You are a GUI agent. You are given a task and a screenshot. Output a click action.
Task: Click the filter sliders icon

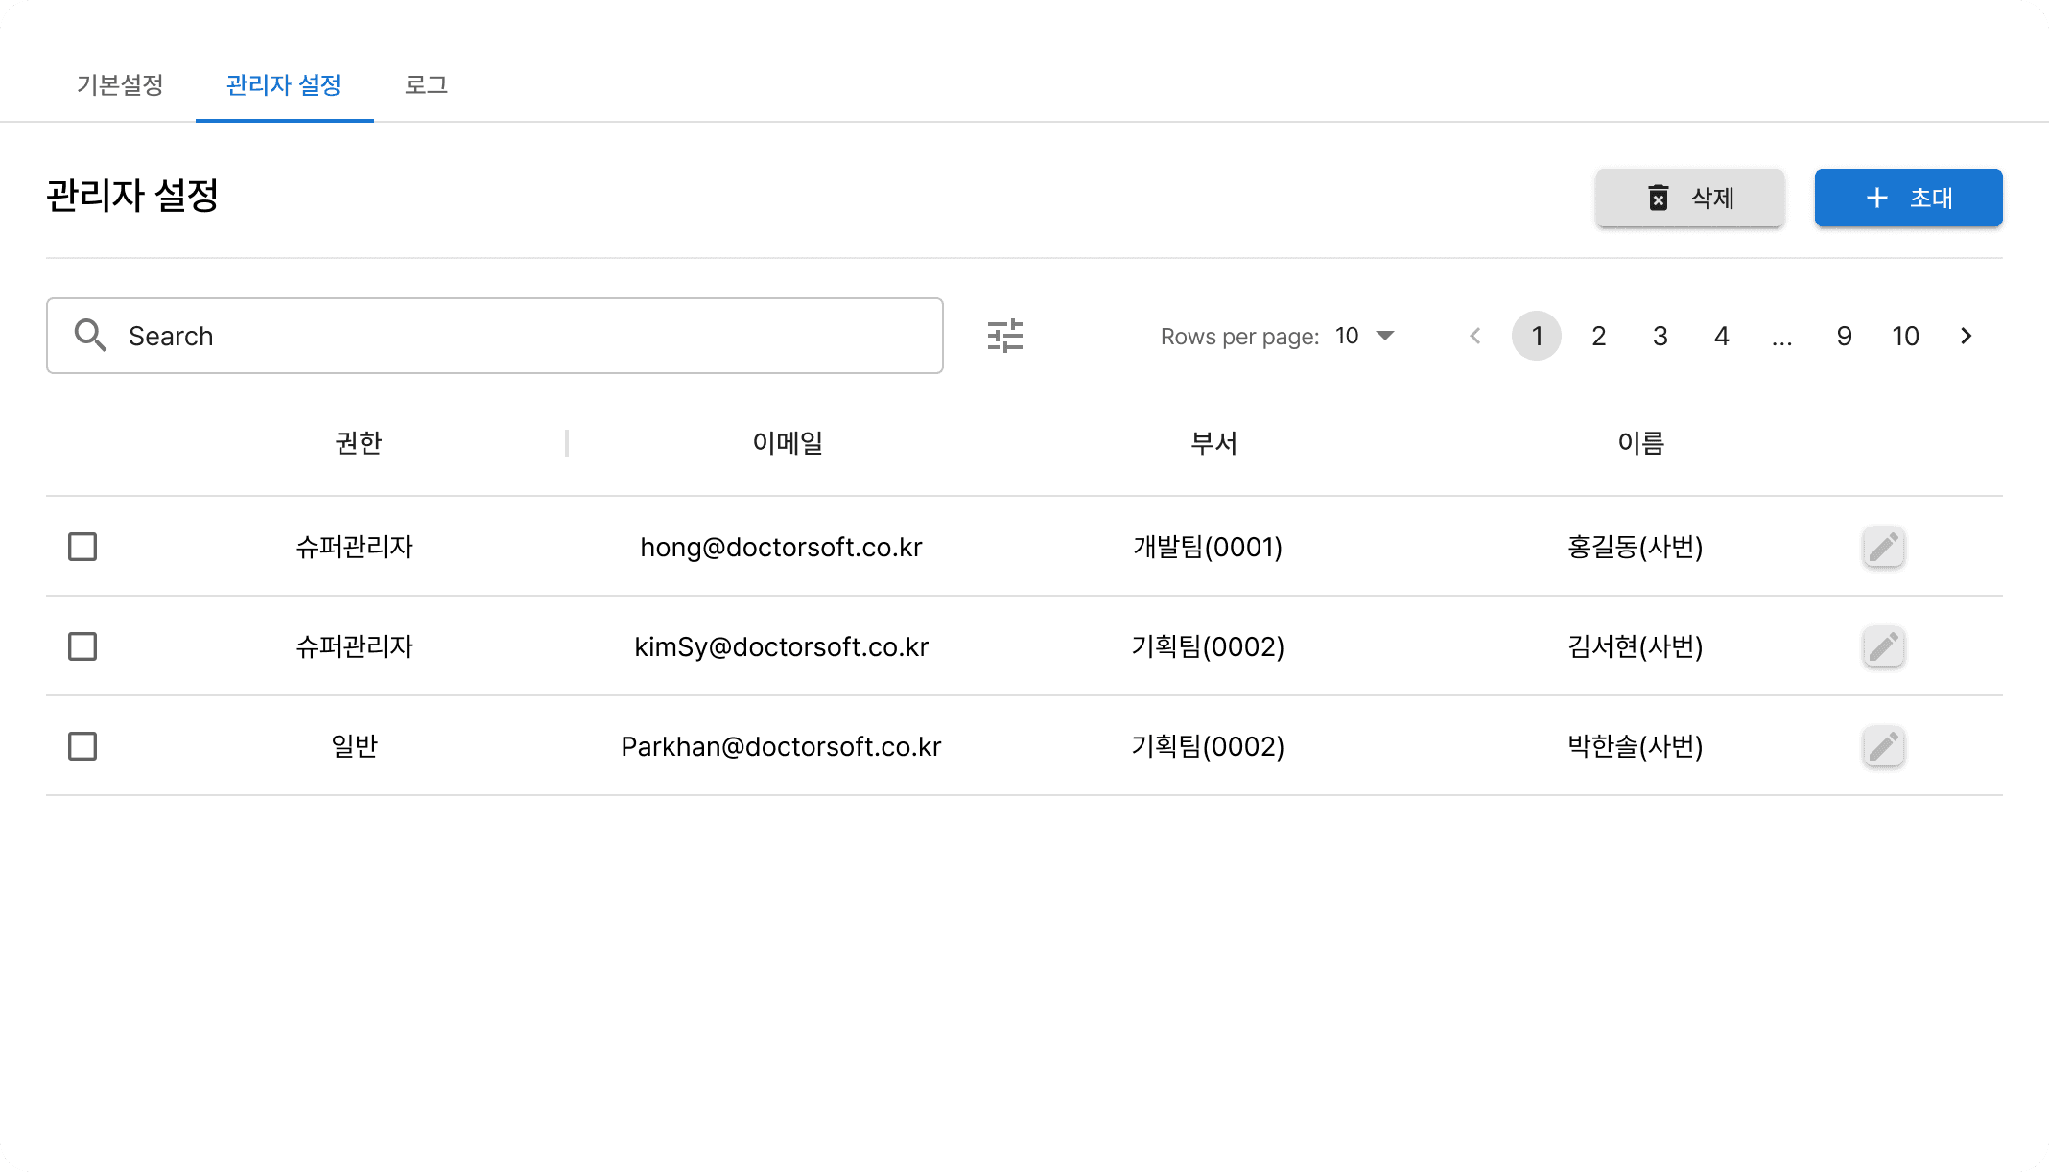1004,336
